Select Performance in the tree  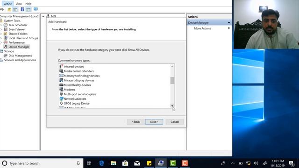point(17,42)
